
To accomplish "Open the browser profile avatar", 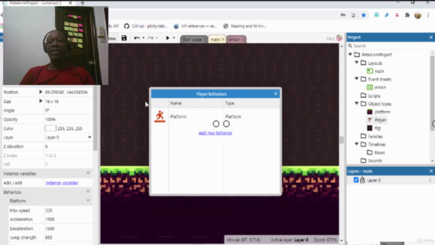I will coord(418,15).
